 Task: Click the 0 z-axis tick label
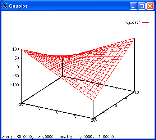[x=18, y=67]
